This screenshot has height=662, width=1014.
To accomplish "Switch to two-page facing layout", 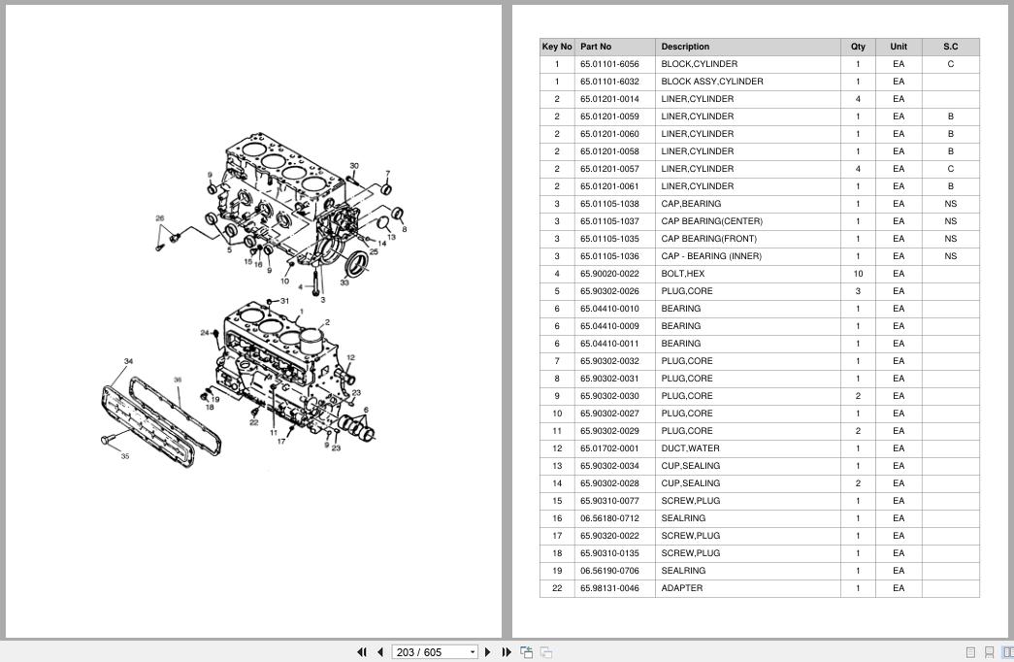I will pos(1007,652).
